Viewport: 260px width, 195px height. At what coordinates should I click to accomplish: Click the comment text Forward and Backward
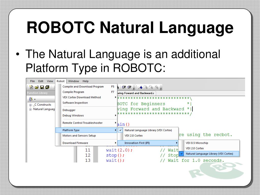click(157, 109)
